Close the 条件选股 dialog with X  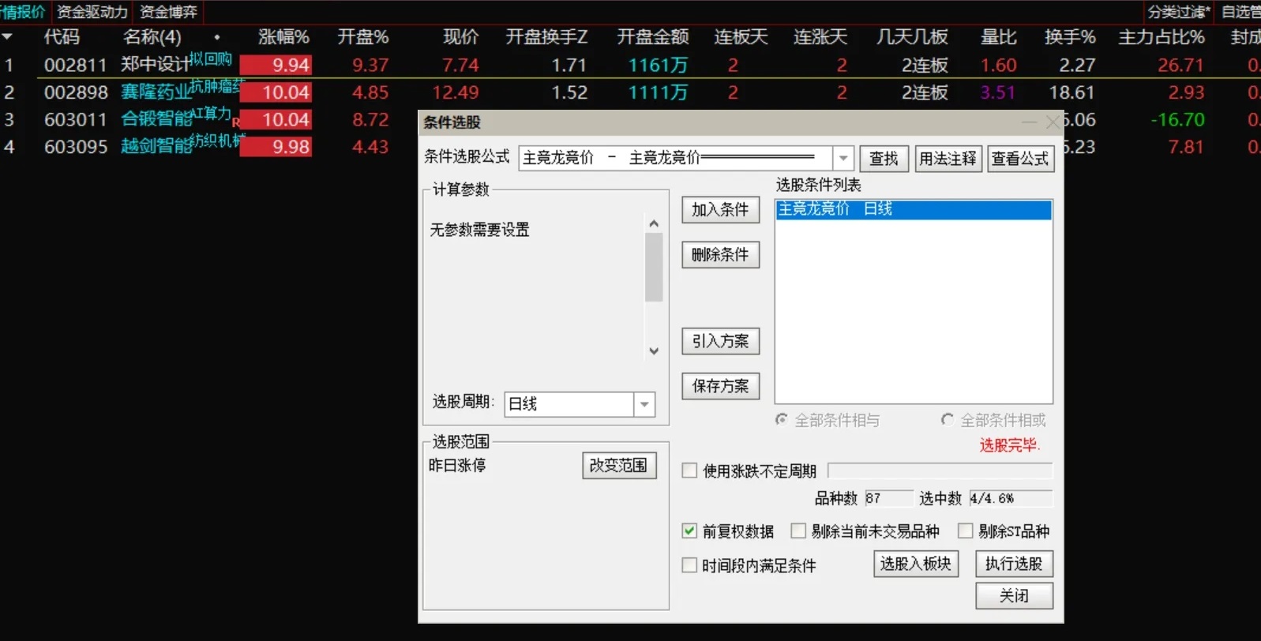coord(1053,122)
